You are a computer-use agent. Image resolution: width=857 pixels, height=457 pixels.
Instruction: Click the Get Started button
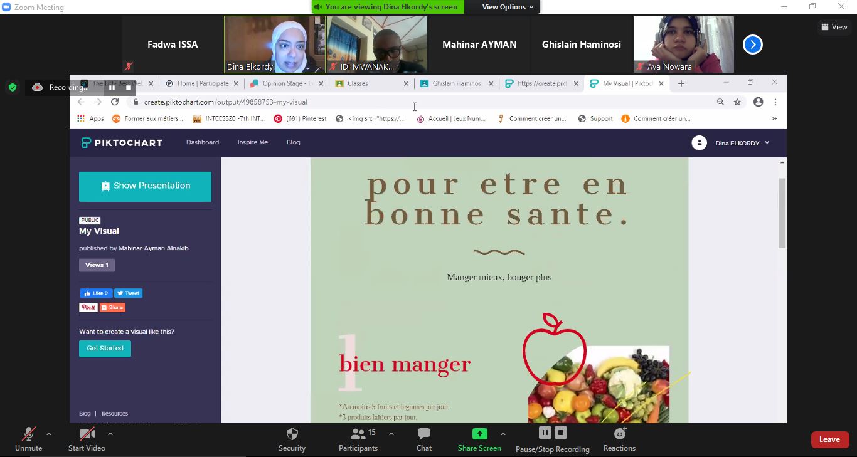tap(105, 349)
